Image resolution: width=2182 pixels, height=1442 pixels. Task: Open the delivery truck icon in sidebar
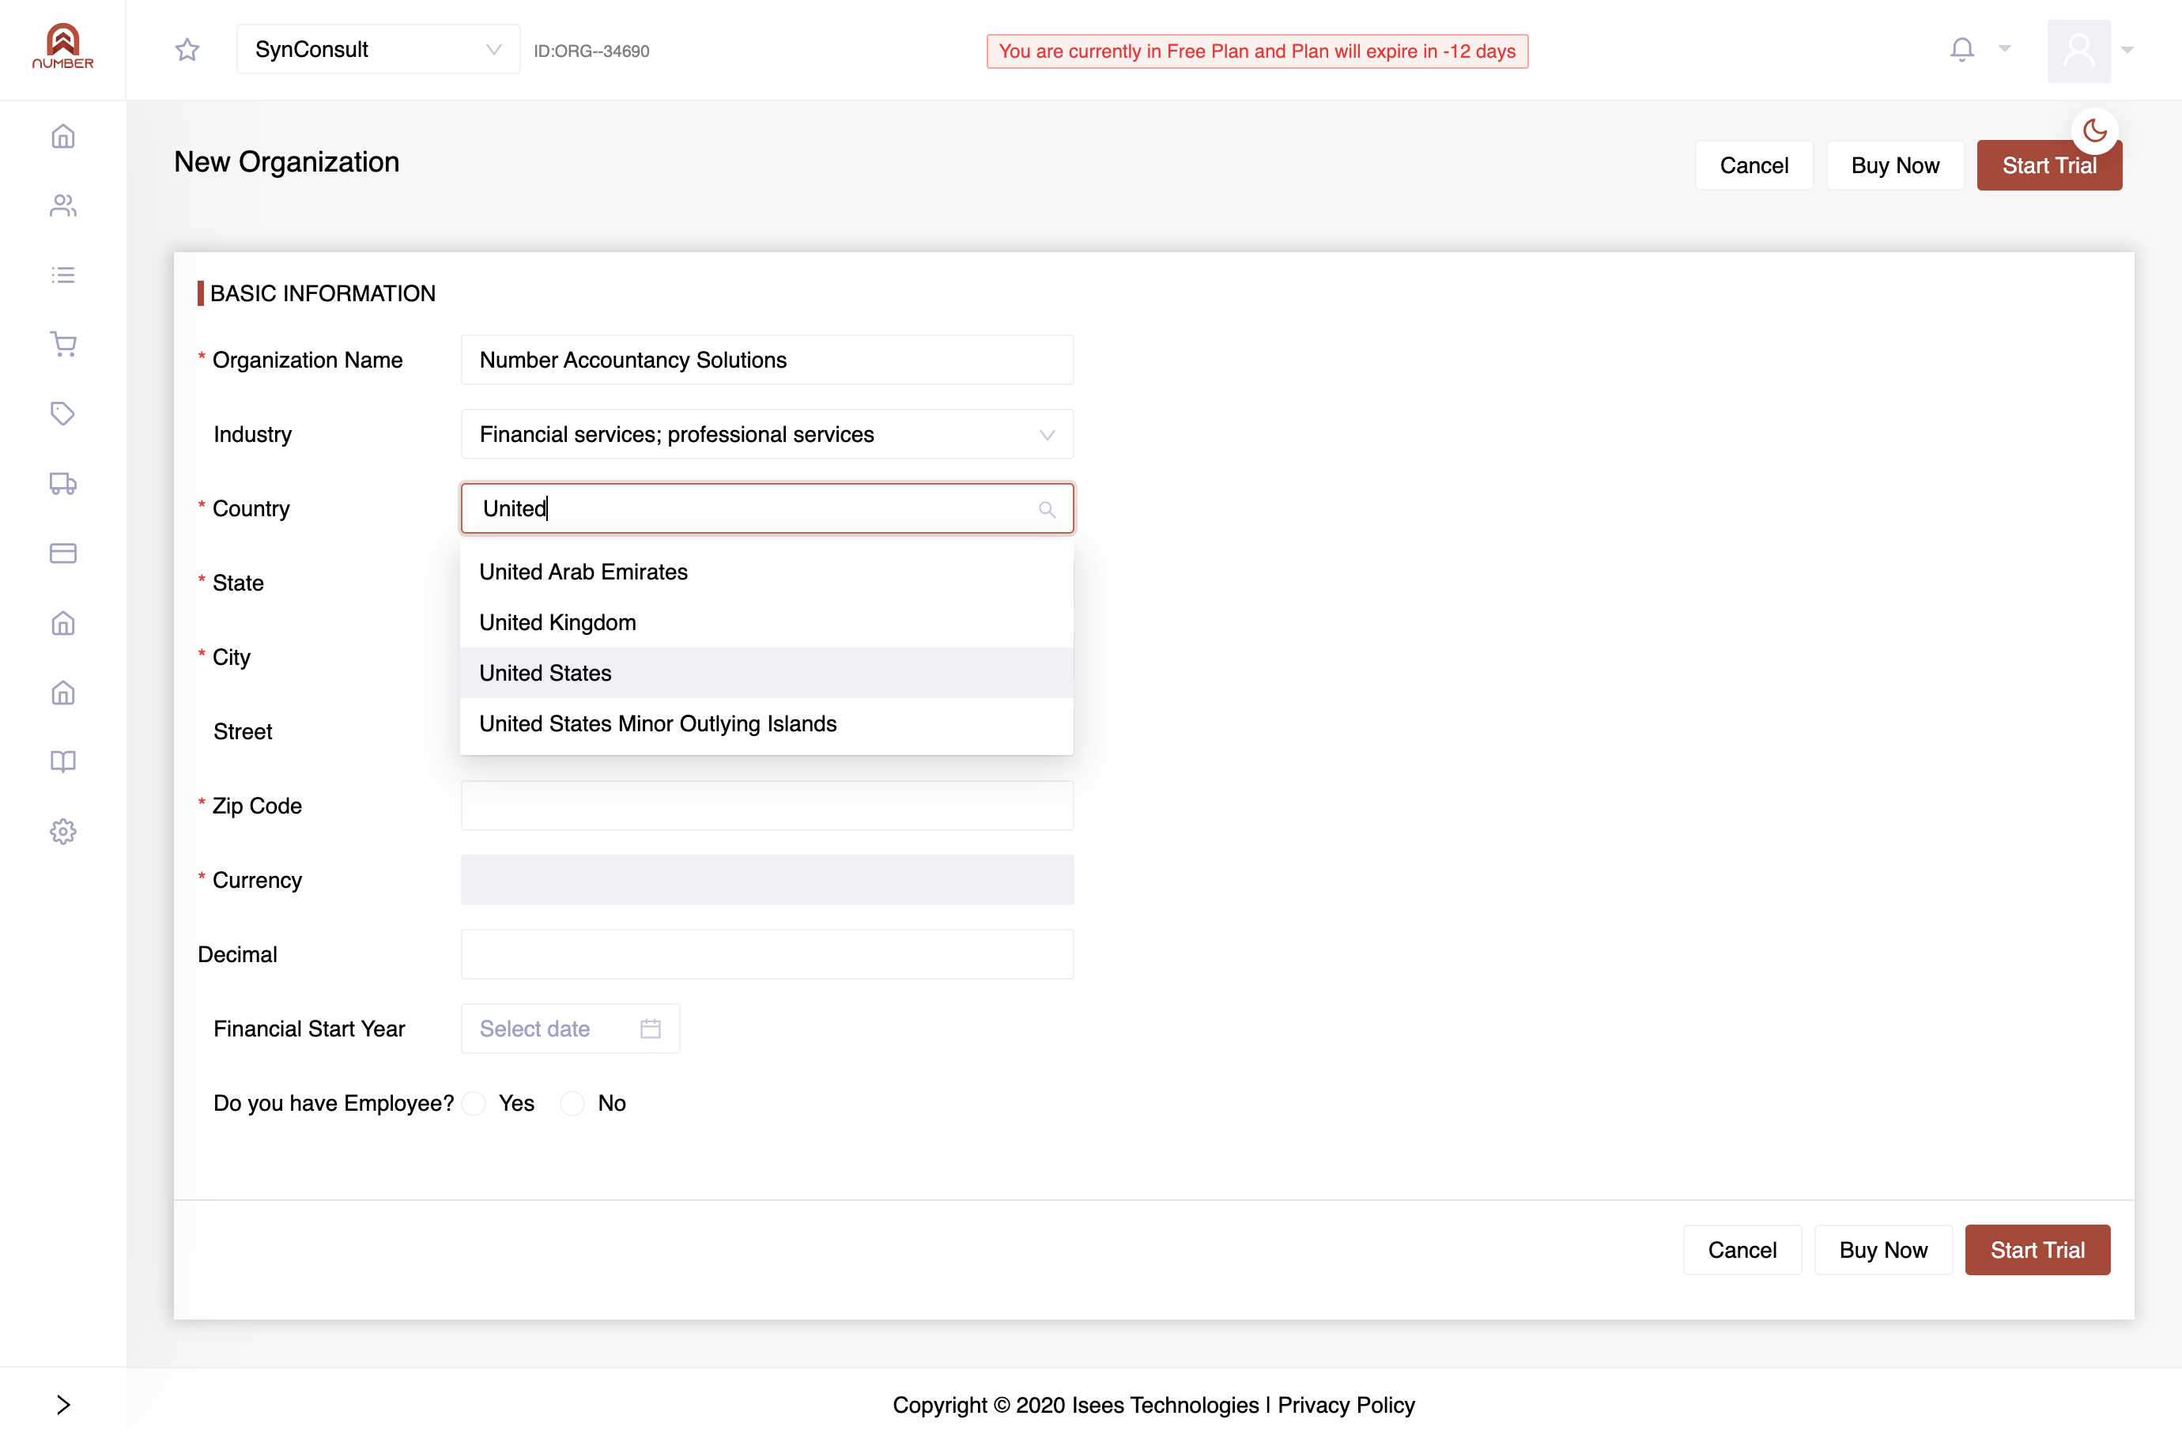tap(62, 484)
